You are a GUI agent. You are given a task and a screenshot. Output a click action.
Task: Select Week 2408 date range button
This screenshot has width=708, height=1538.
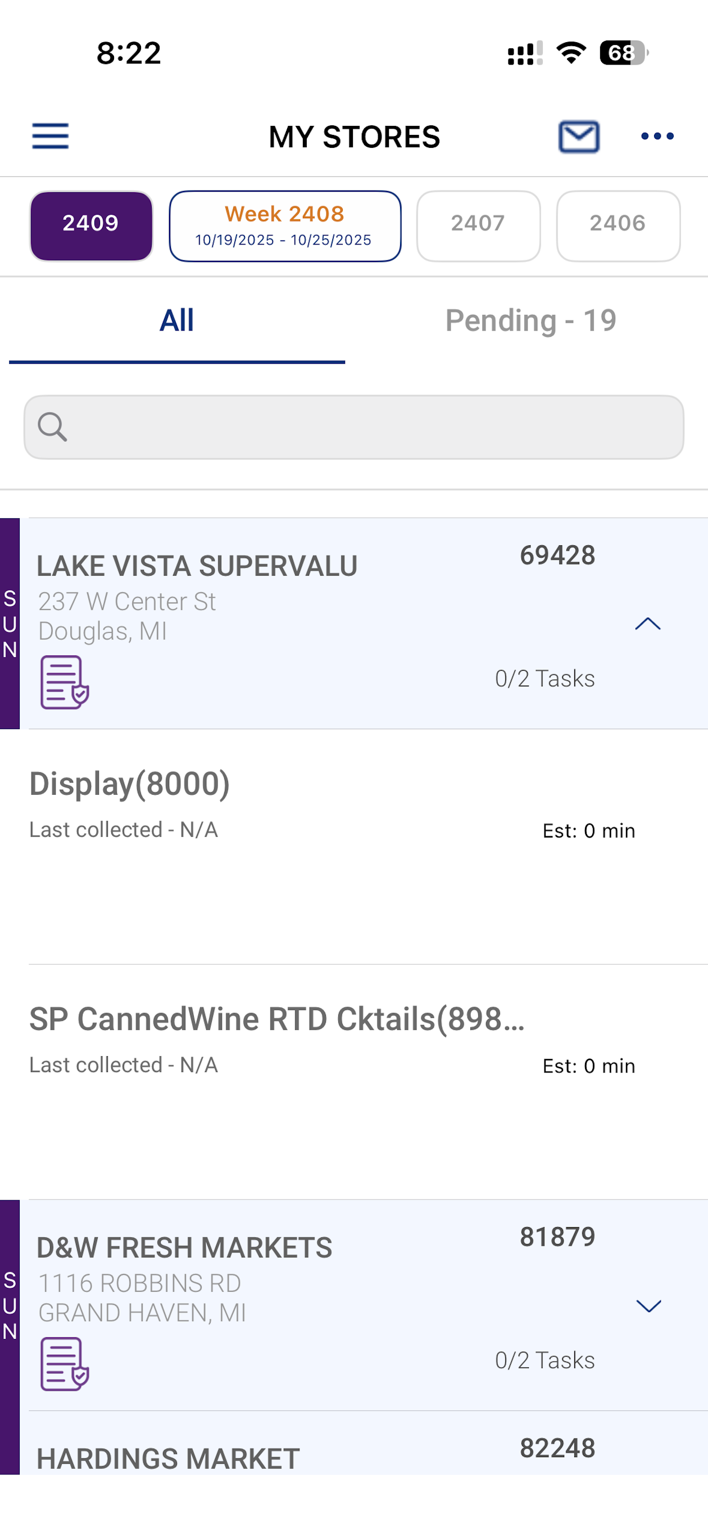tap(285, 225)
